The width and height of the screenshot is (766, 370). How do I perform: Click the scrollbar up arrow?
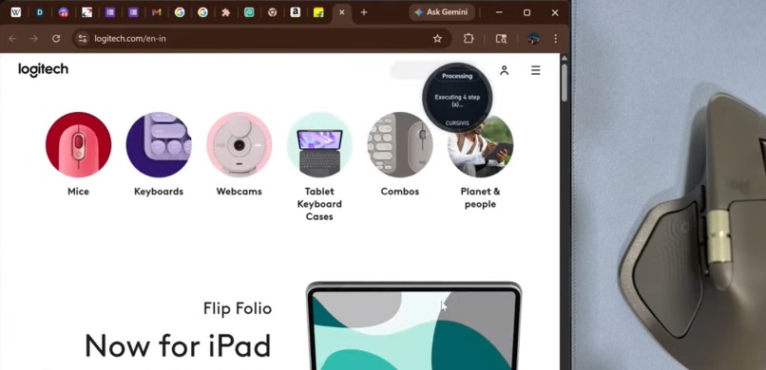[565, 58]
